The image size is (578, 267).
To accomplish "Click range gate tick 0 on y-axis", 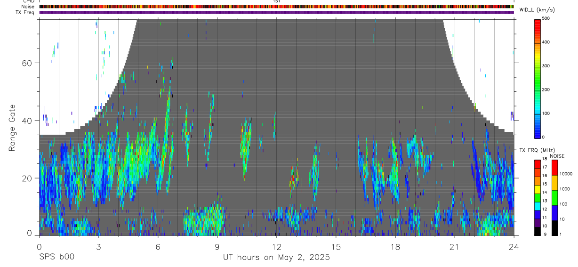I will pyautogui.click(x=30, y=233).
